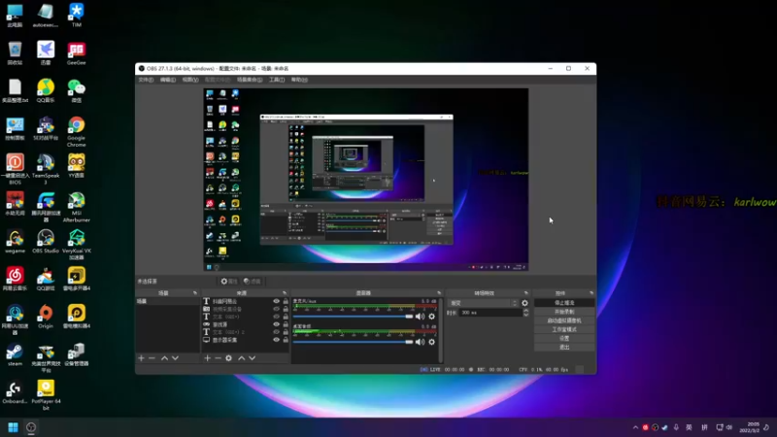Toggle visibility of the 游戏源 source
Viewport: 777px width, 437px height.
[277, 324]
